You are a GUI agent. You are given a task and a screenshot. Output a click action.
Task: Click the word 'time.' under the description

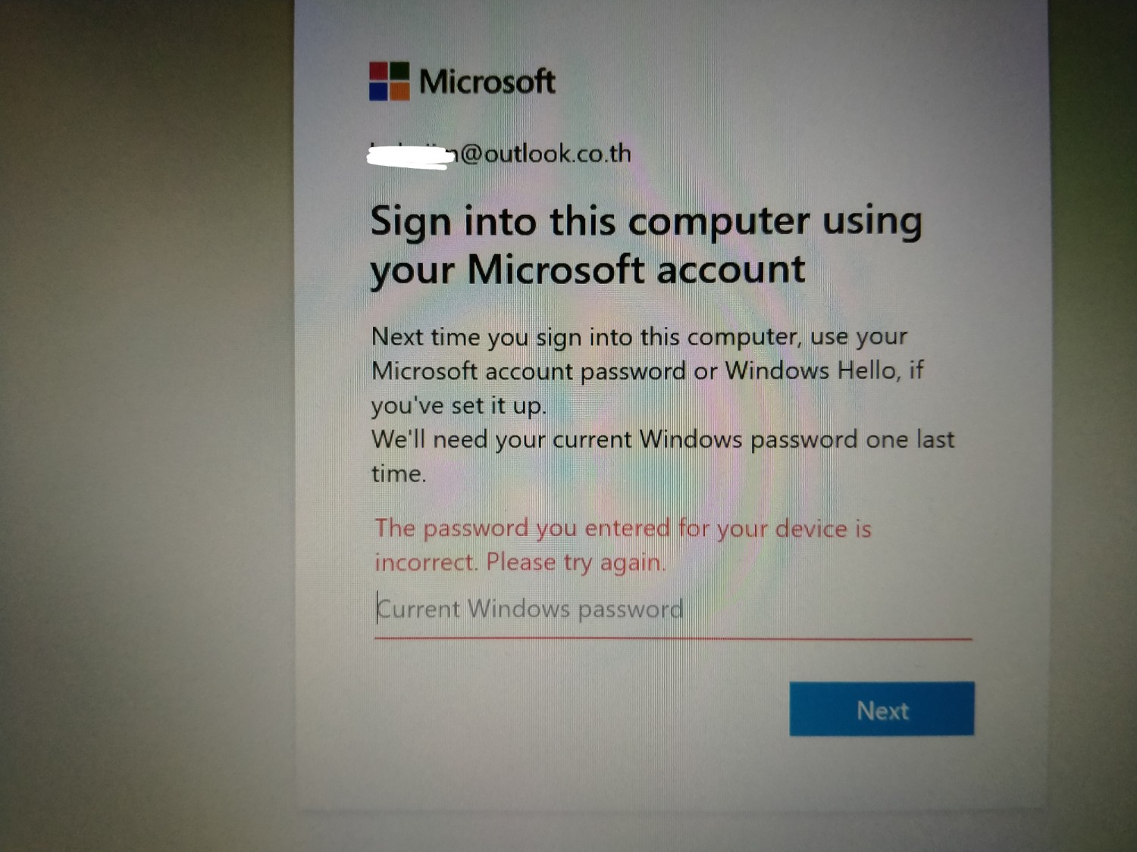pyautogui.click(x=399, y=473)
